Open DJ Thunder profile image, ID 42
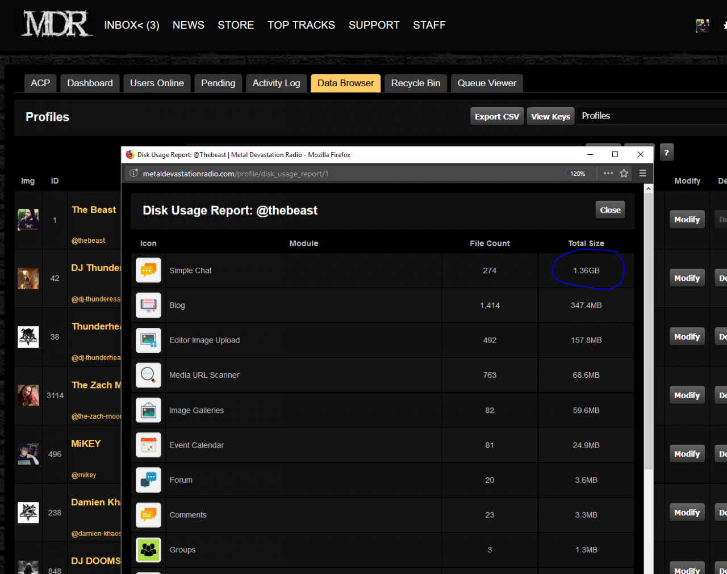727x574 pixels. pos(28,278)
